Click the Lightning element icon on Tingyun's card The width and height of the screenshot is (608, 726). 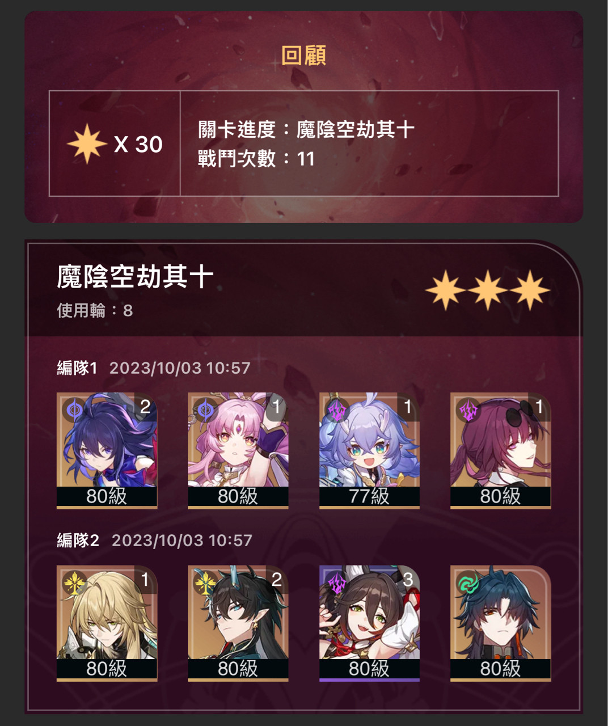[337, 583]
